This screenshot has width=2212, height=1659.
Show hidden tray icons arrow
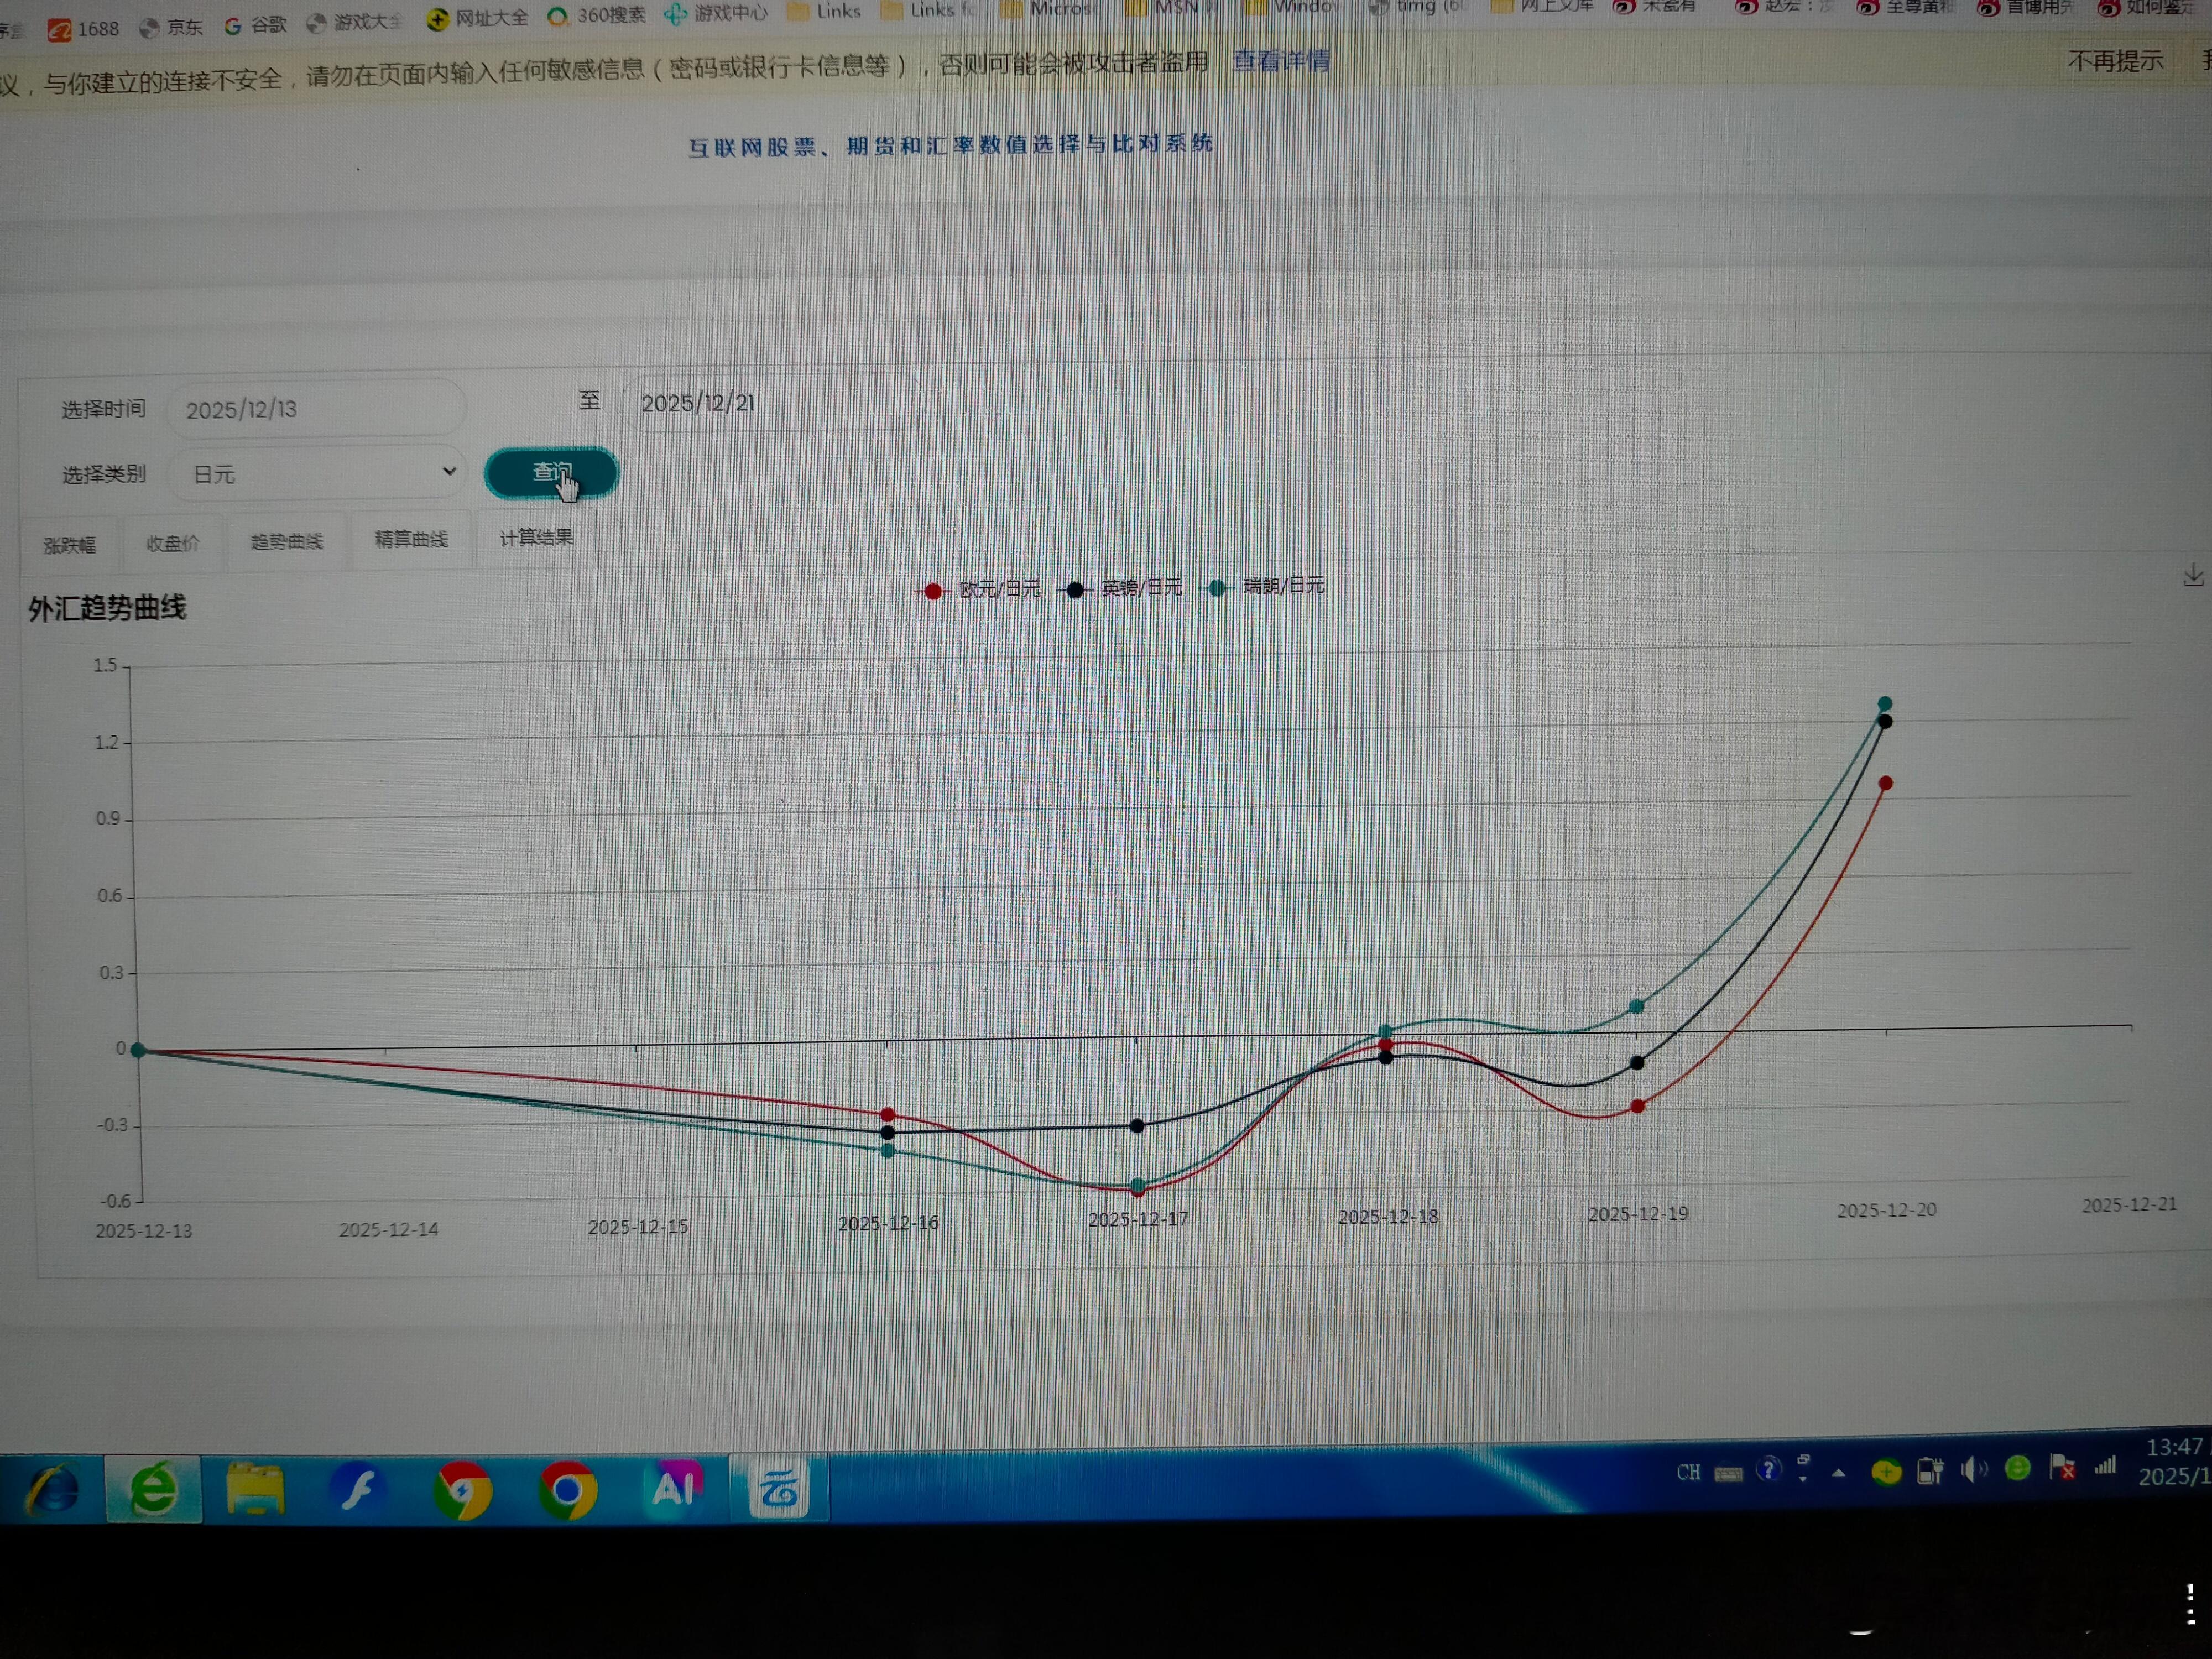1838,1473
